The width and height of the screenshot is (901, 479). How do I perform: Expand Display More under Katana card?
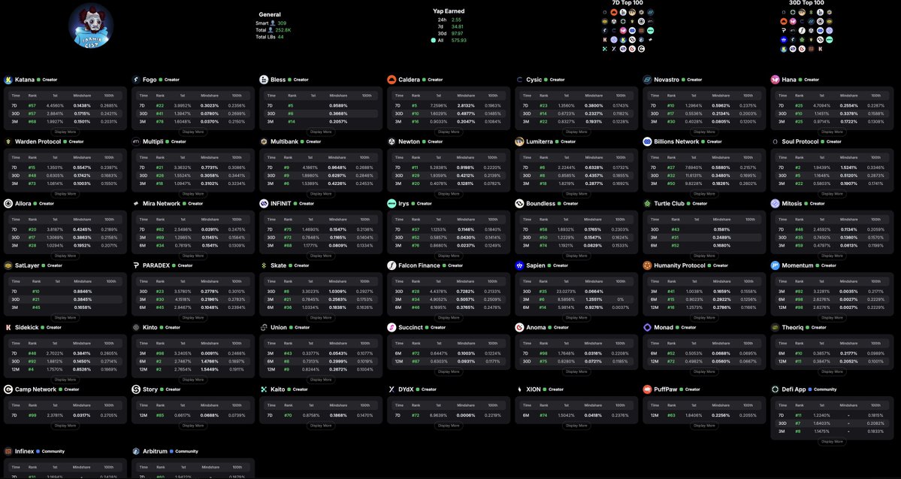click(65, 132)
